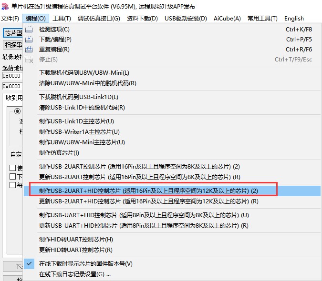Choose 更新USB-2UART+HID控制芯片 12K entry

[172, 201]
